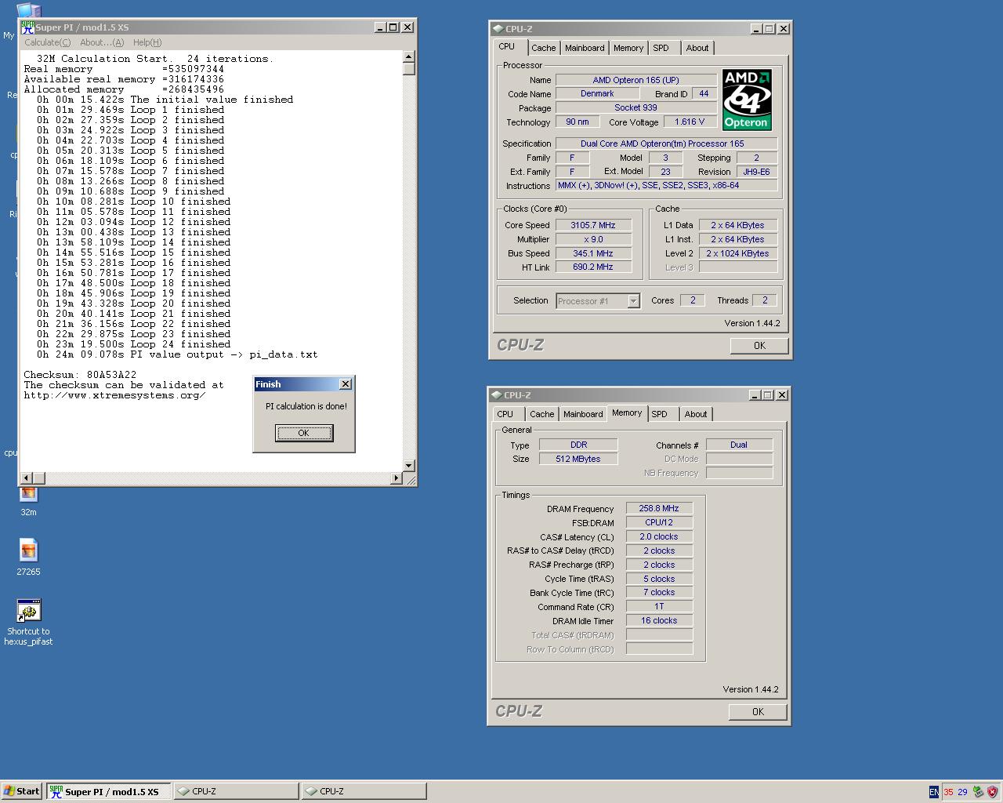The height and width of the screenshot is (803, 1003).
Task: Click the Checksum: 80A53A22 line
Action: click(x=80, y=375)
